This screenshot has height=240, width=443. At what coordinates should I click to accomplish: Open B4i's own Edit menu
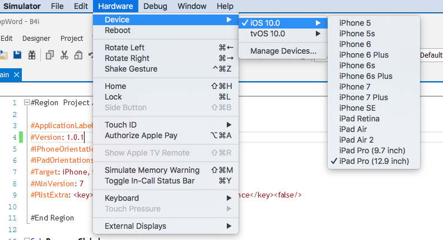(x=6, y=39)
